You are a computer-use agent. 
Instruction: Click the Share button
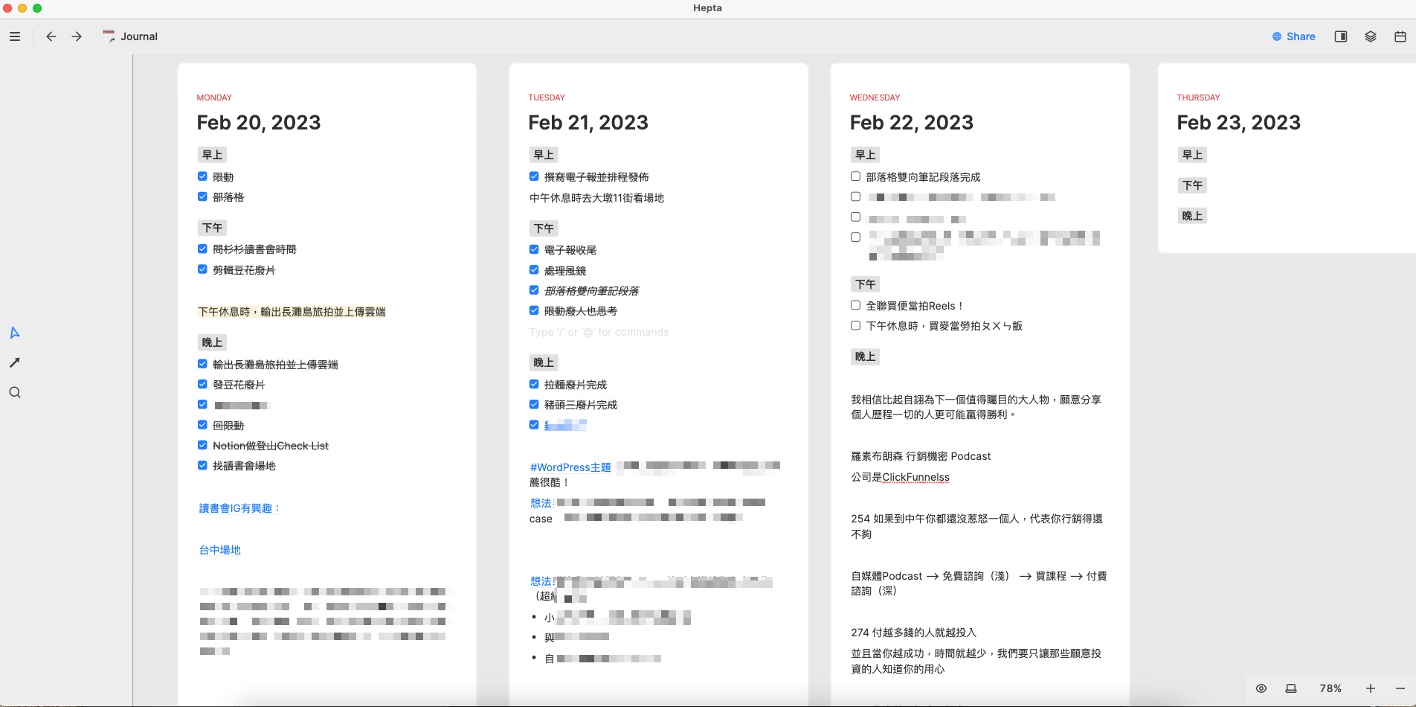tap(1293, 36)
